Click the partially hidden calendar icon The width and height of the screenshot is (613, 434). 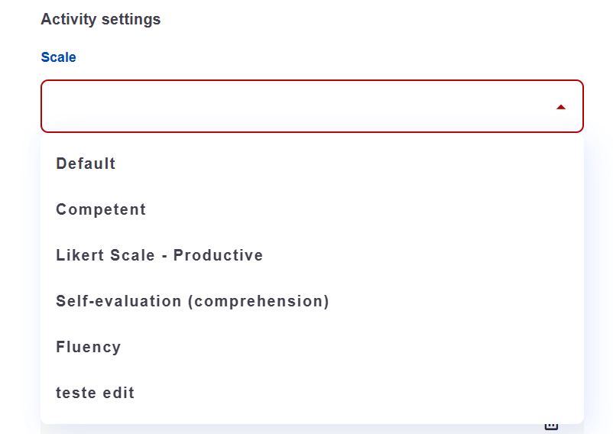tap(551, 426)
